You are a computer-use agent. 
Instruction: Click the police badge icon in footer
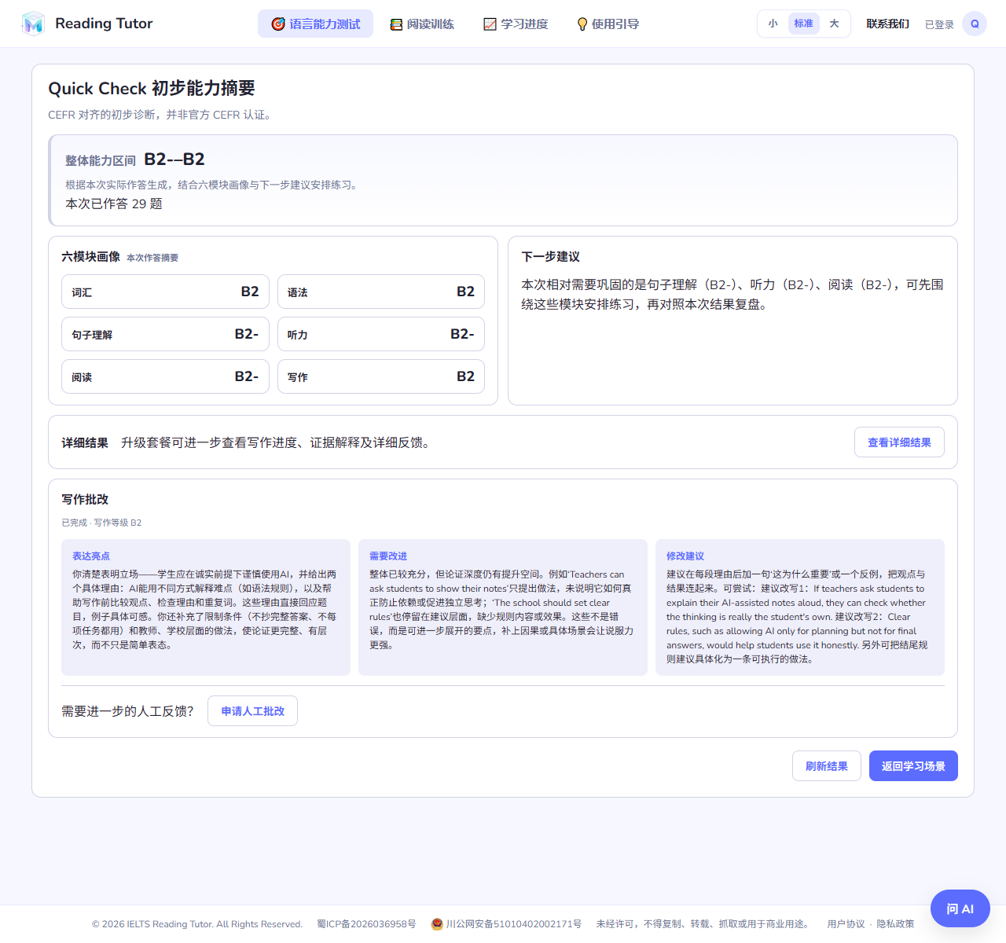pyautogui.click(x=437, y=924)
